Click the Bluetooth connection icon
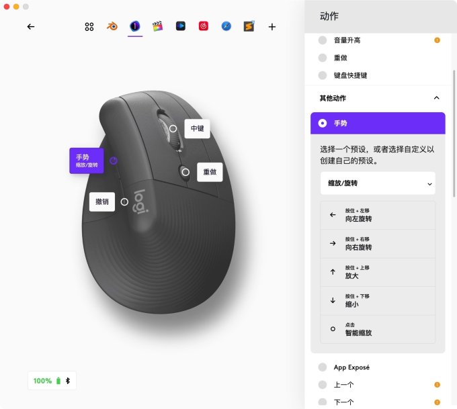 pyautogui.click(x=68, y=381)
